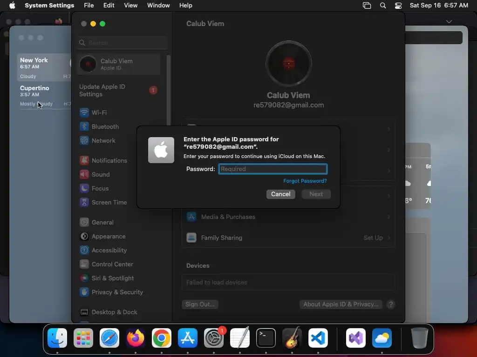Open the File menu
Viewport: 477px width, 357px height.
pyautogui.click(x=89, y=6)
